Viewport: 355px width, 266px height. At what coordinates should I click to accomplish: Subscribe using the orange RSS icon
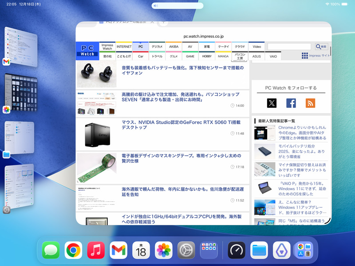311,103
